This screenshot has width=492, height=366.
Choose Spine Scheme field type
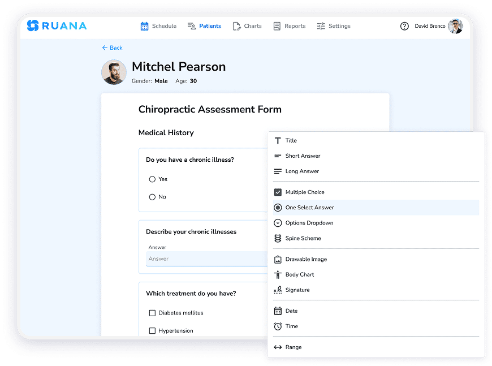coord(376,238)
